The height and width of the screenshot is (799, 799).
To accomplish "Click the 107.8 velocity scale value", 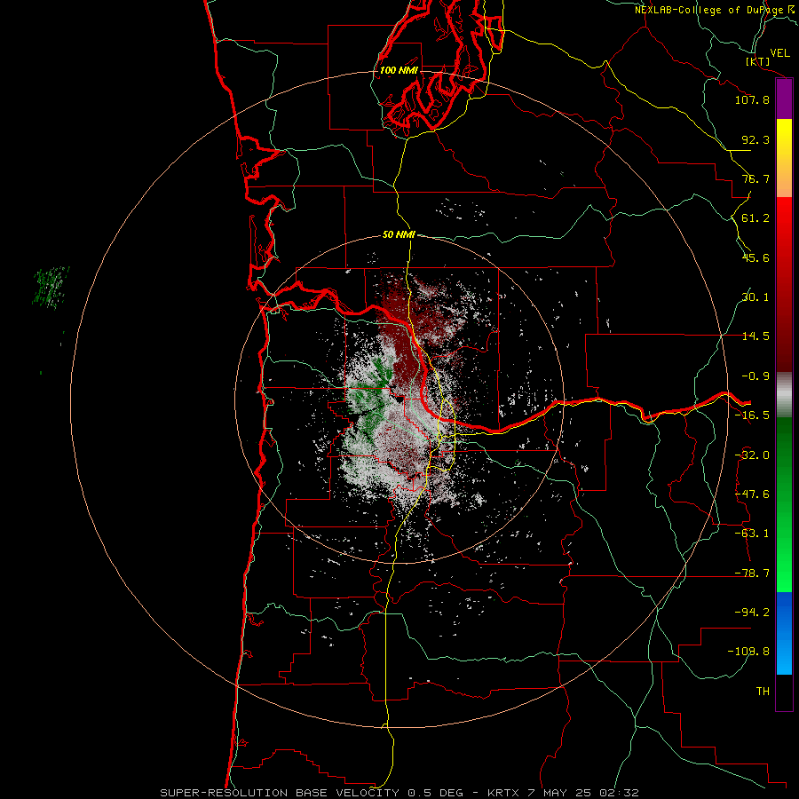I will [752, 99].
